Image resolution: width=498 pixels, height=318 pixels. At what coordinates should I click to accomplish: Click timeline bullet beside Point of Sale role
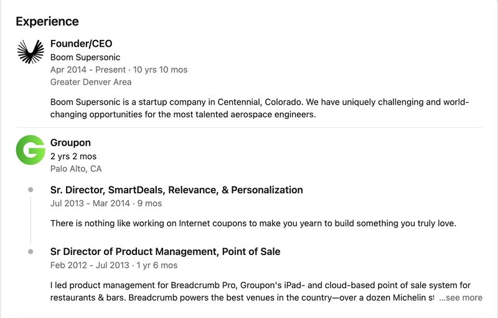pos(31,251)
